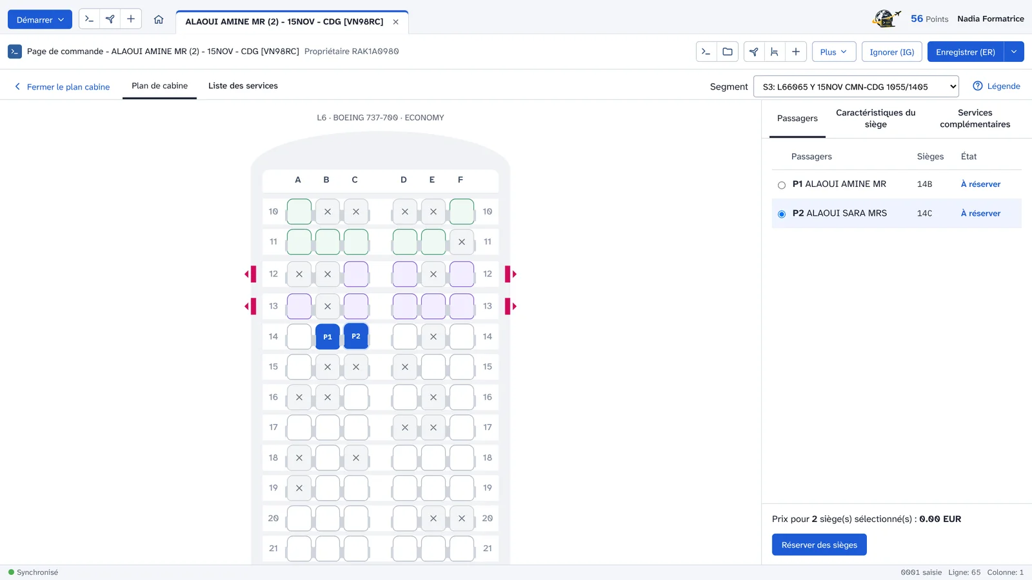The width and height of the screenshot is (1032, 580).
Task: Switch to Liste des services tab
Action: pyautogui.click(x=243, y=86)
